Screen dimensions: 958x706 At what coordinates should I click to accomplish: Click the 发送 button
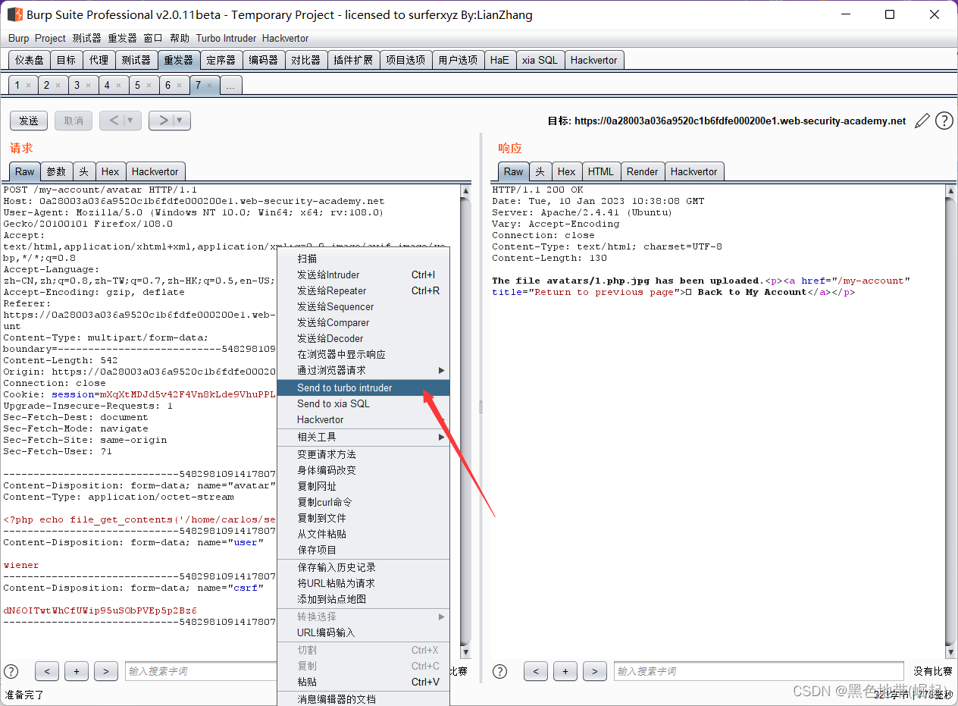pyautogui.click(x=29, y=121)
